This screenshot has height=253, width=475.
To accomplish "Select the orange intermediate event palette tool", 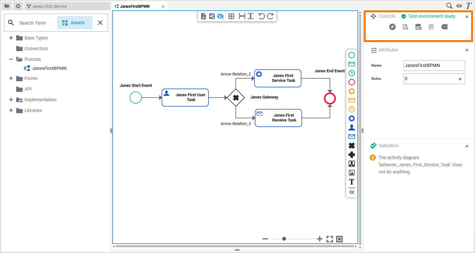I will click(352, 91).
